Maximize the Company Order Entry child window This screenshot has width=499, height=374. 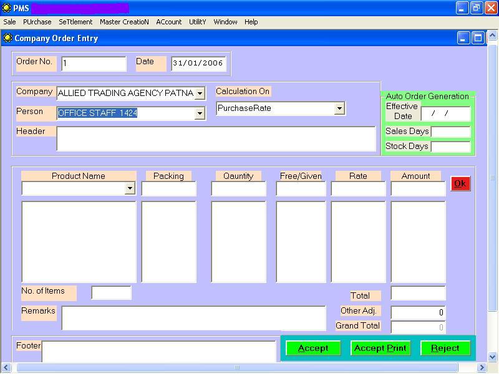pyautogui.click(x=478, y=38)
